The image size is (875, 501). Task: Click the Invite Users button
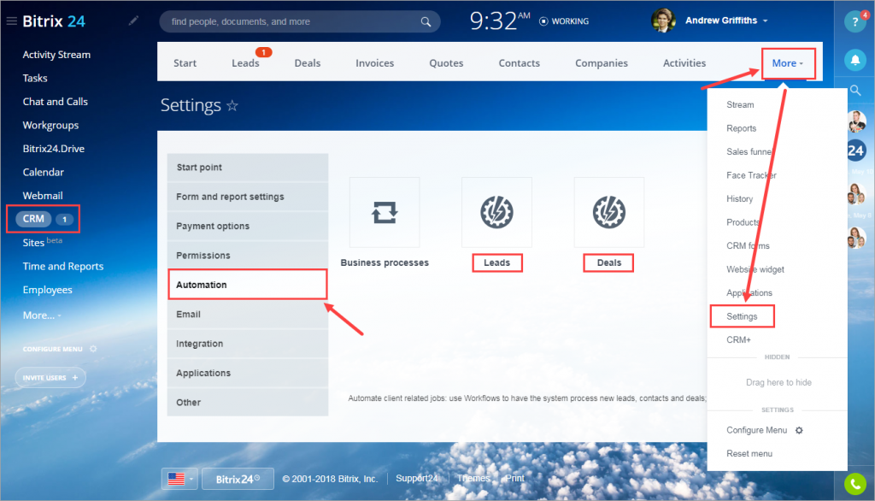pos(50,378)
